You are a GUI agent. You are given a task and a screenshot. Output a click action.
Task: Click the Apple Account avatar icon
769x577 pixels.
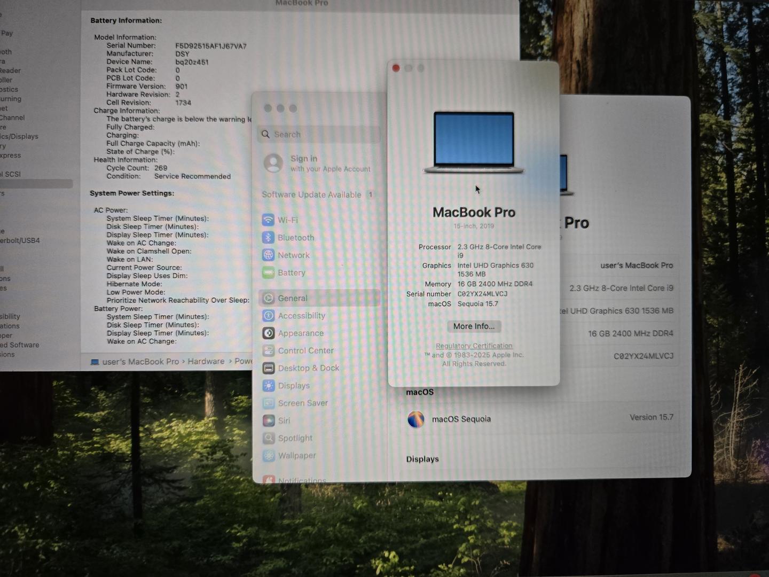coord(273,163)
